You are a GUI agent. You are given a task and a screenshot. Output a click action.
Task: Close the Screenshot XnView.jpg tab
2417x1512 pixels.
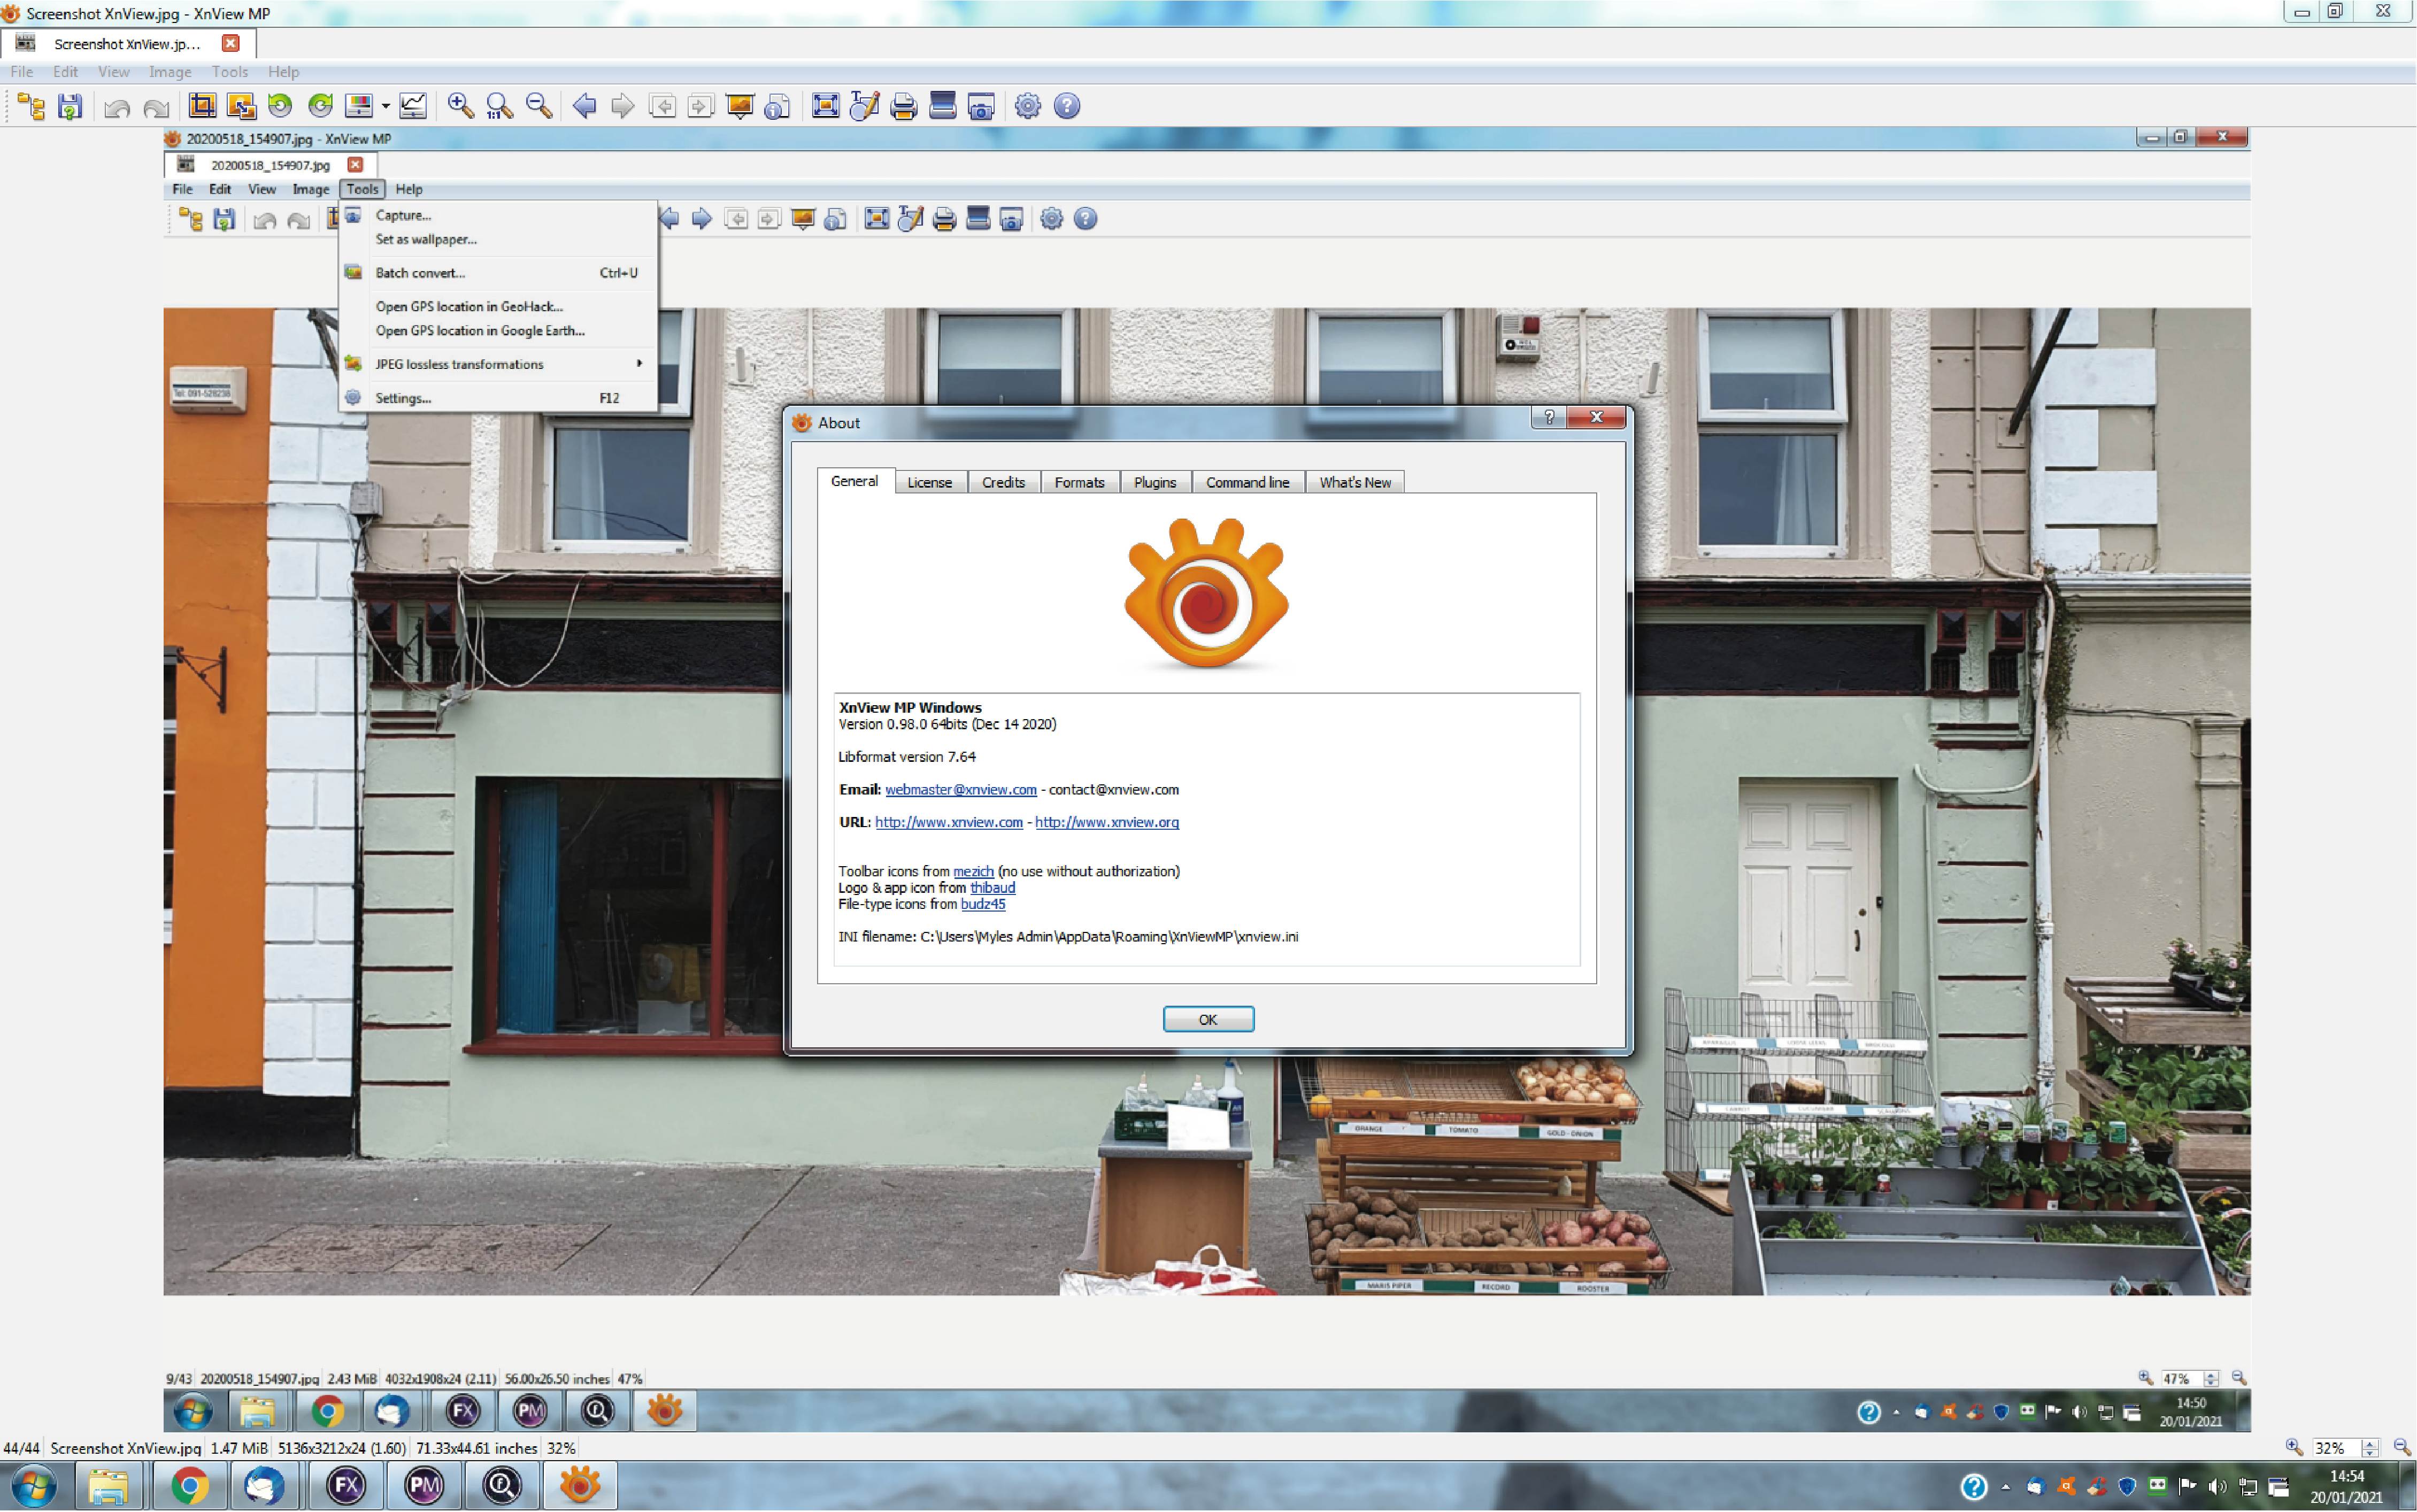point(231,43)
